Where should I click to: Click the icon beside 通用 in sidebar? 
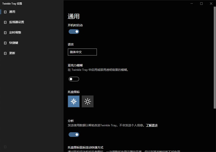coord(5,12)
